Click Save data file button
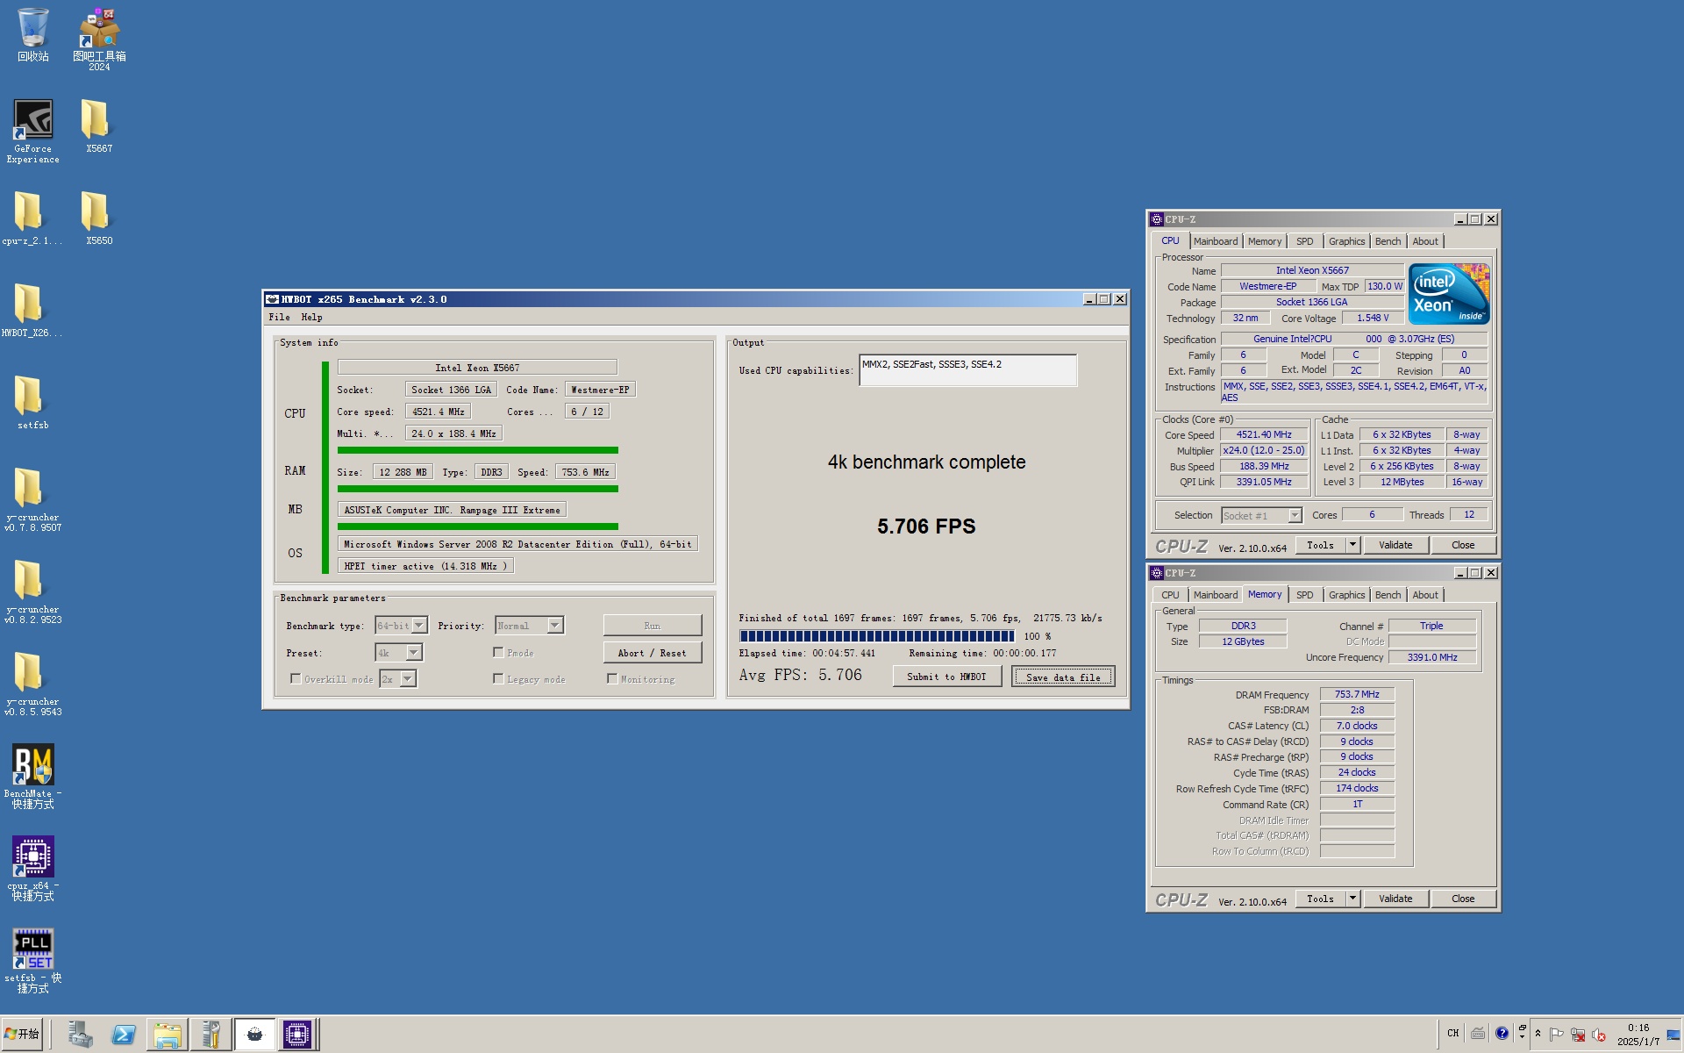 (x=1063, y=677)
